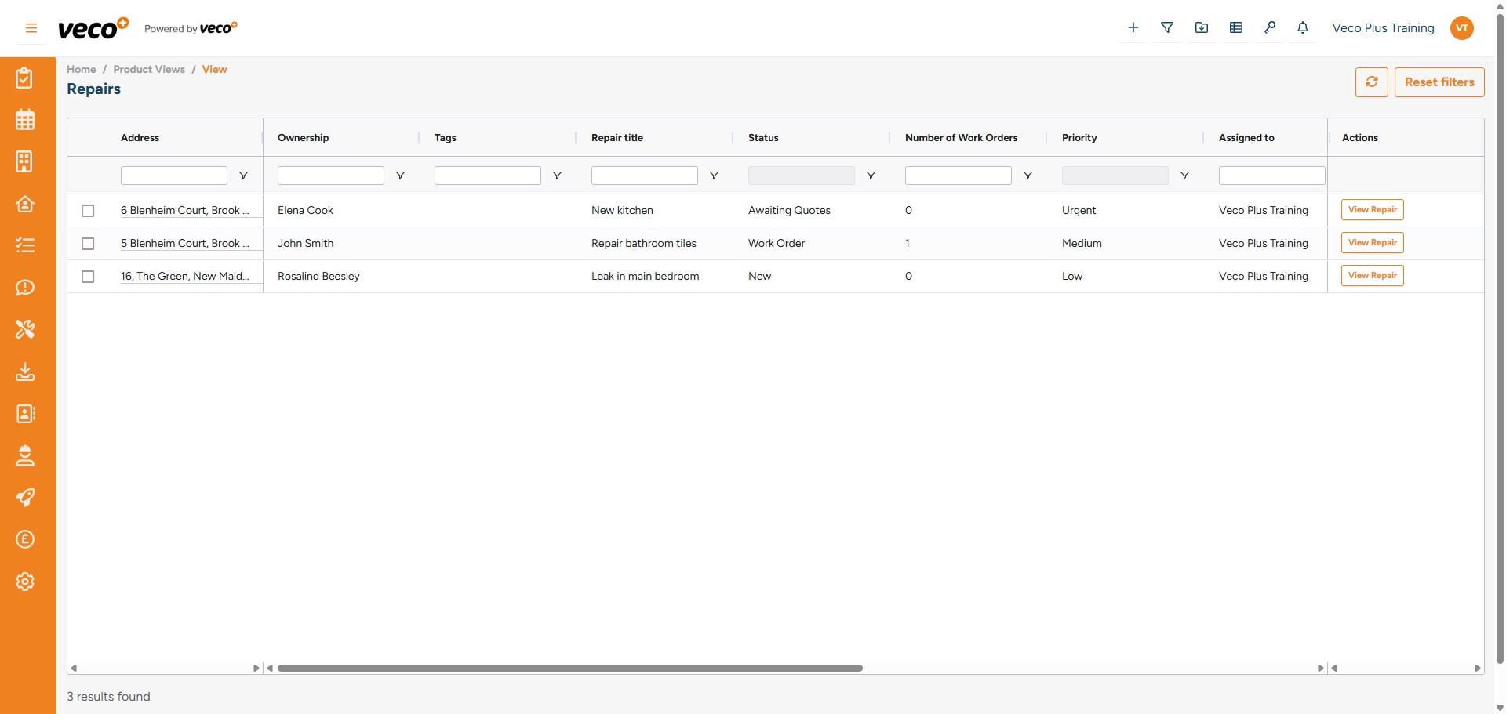Check the 16, The Green row checkbox
This screenshot has width=1506, height=714.
point(88,277)
